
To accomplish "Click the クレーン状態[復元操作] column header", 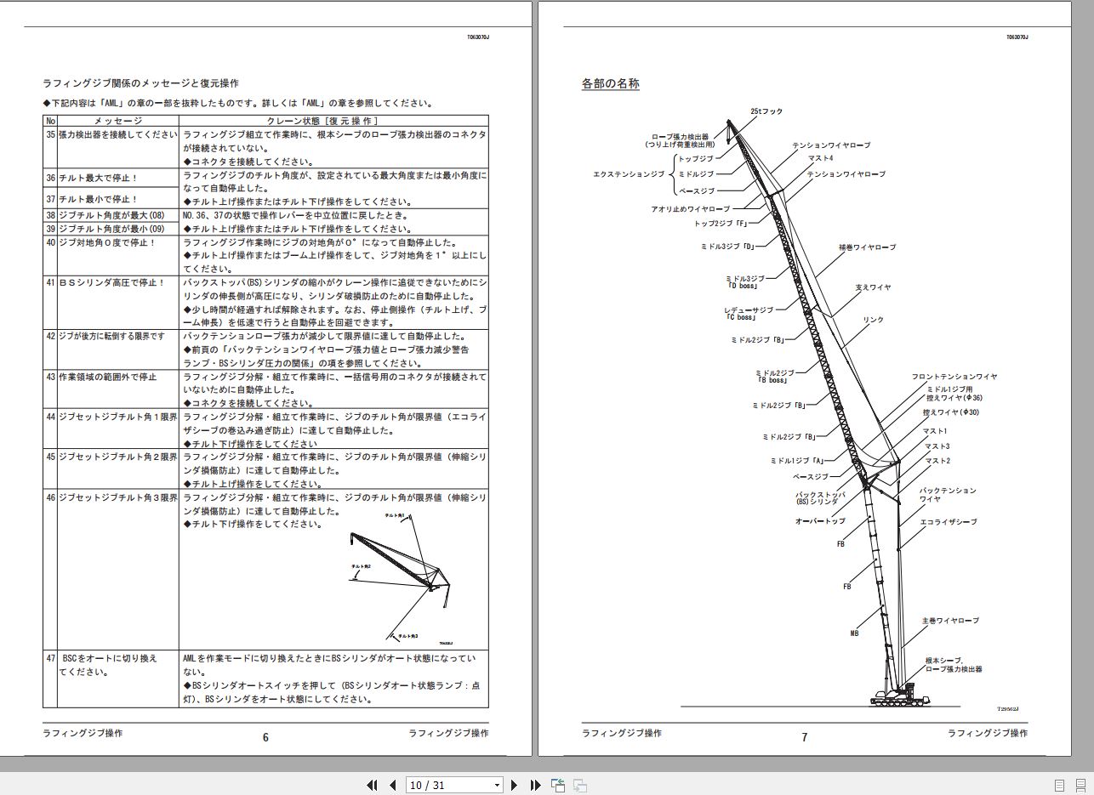I will (x=322, y=122).
